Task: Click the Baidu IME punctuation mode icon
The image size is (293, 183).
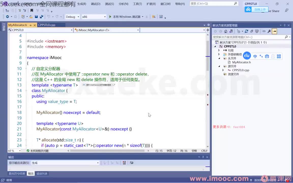Action: point(261,56)
